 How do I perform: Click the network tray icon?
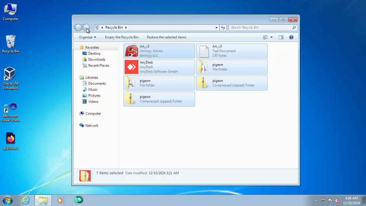click(323, 201)
